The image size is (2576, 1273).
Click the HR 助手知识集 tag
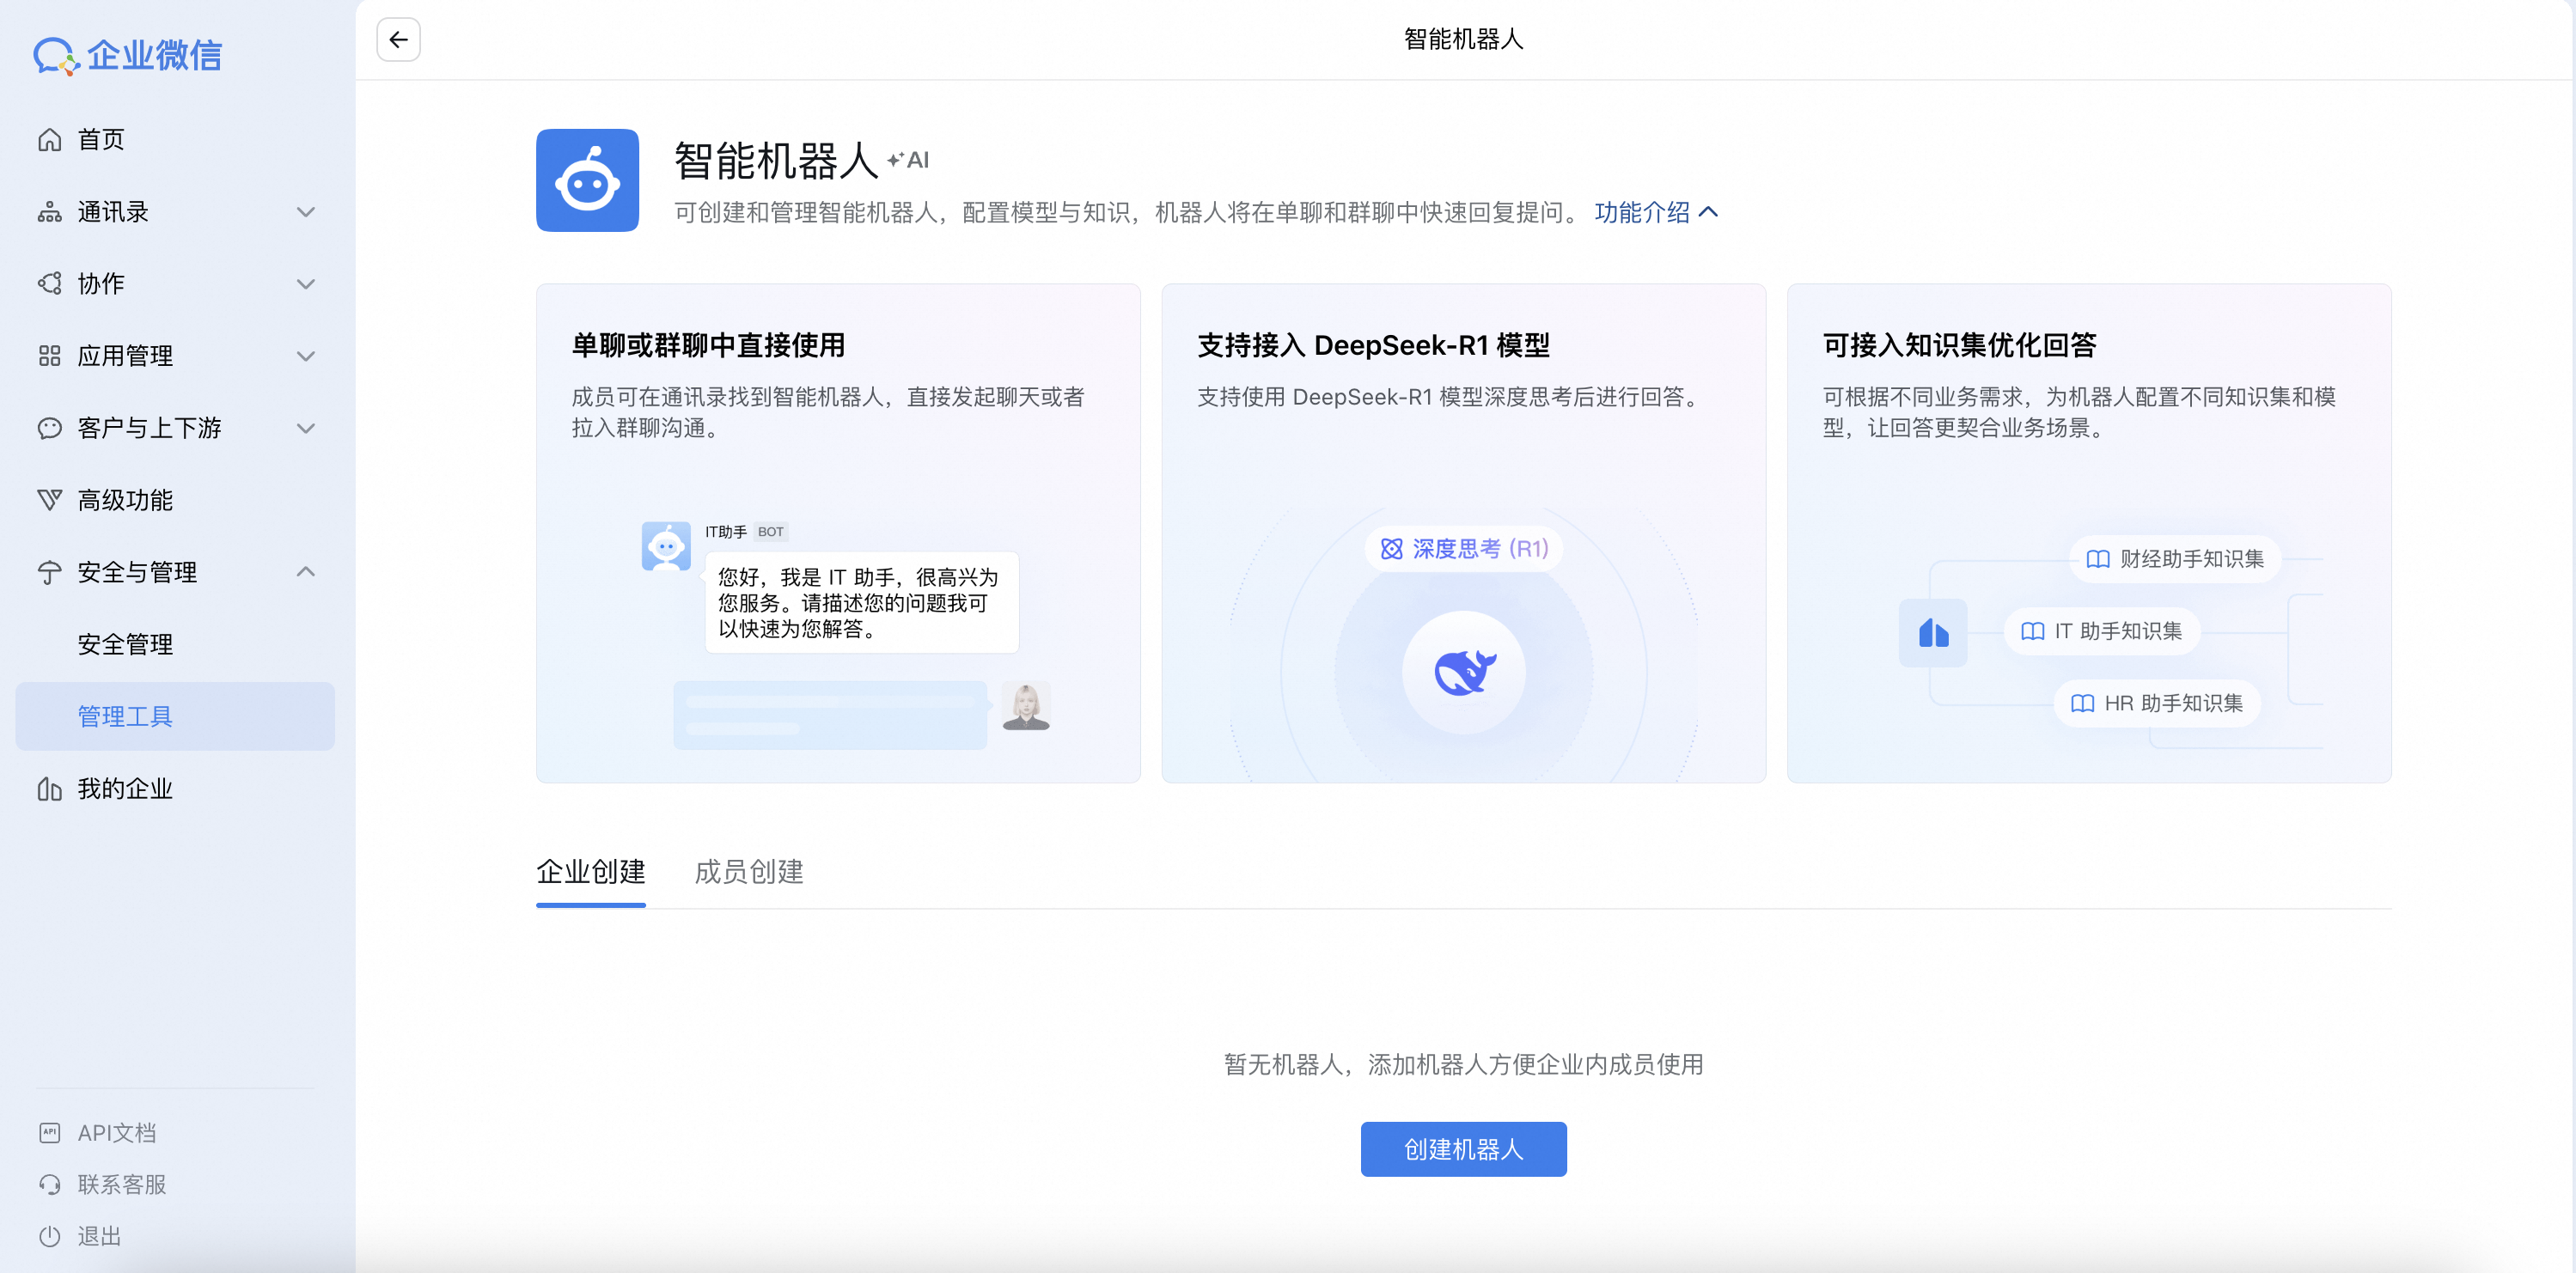2157,704
